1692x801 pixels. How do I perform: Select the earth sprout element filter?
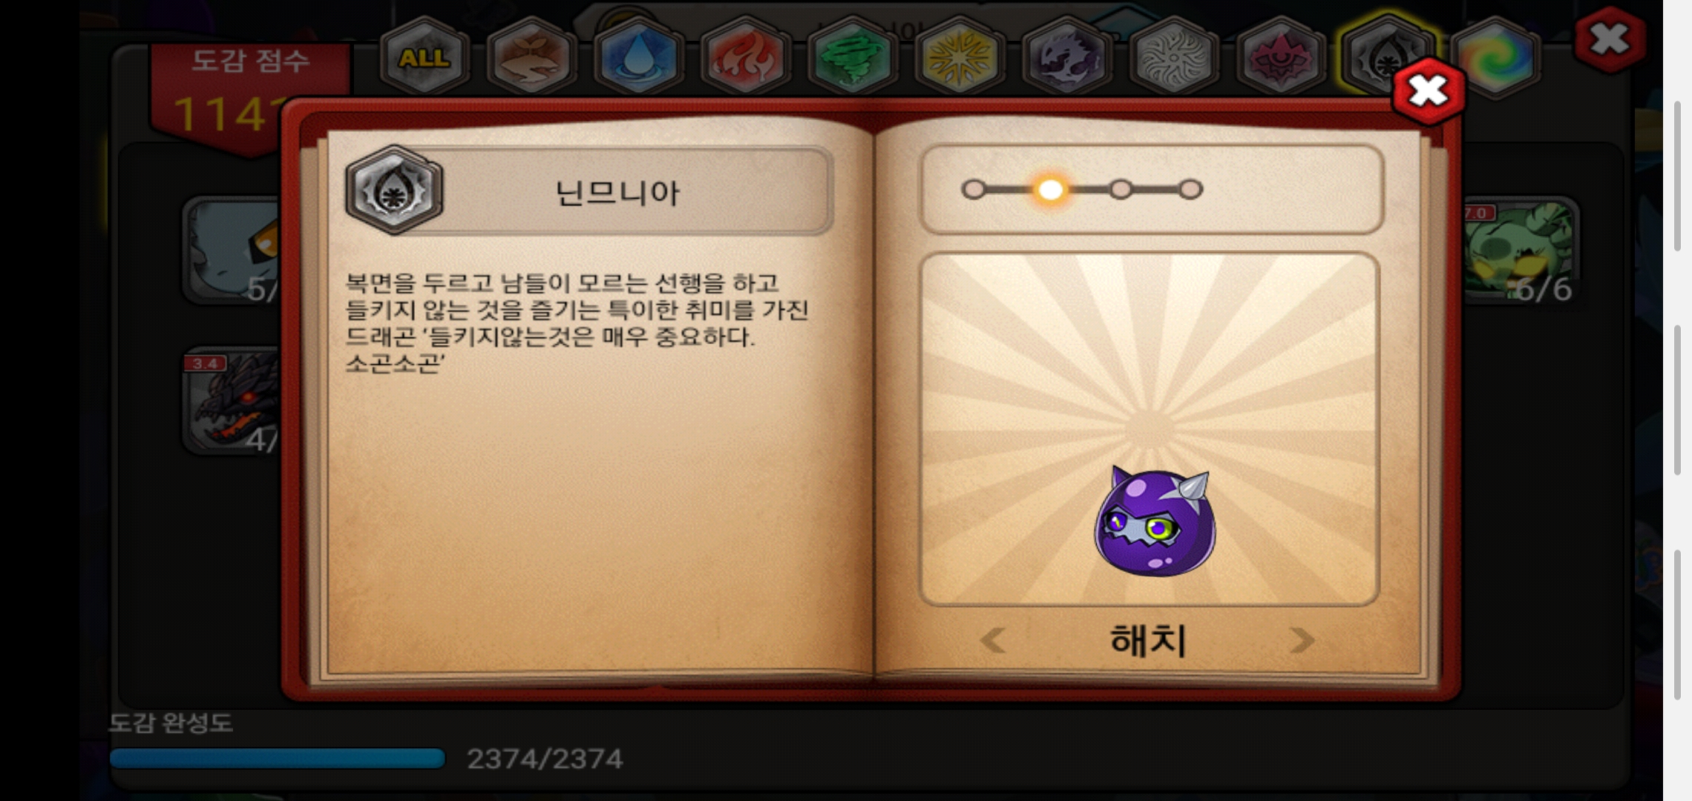point(531,56)
